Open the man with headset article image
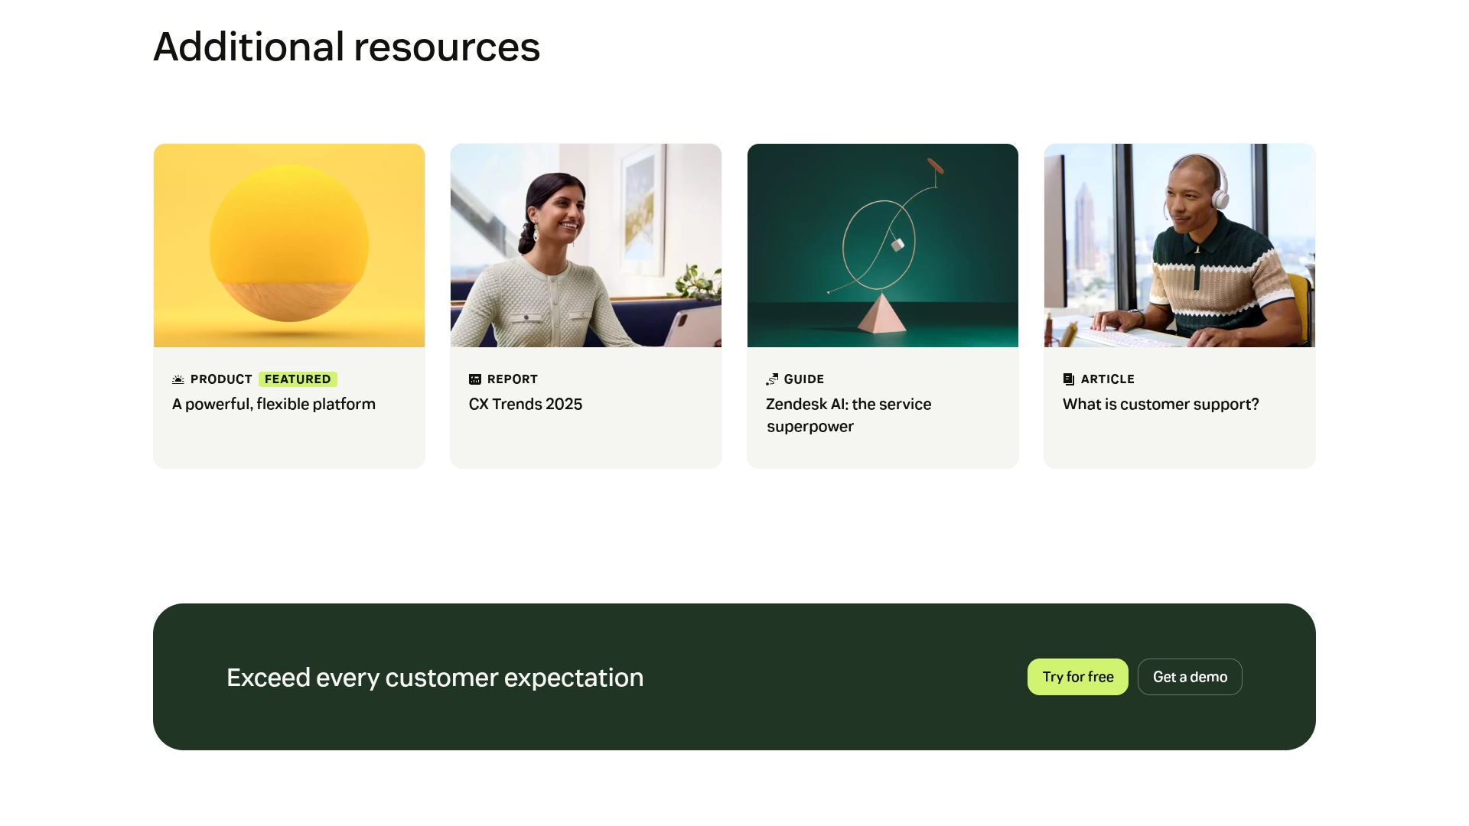This screenshot has width=1469, height=826. tap(1180, 246)
